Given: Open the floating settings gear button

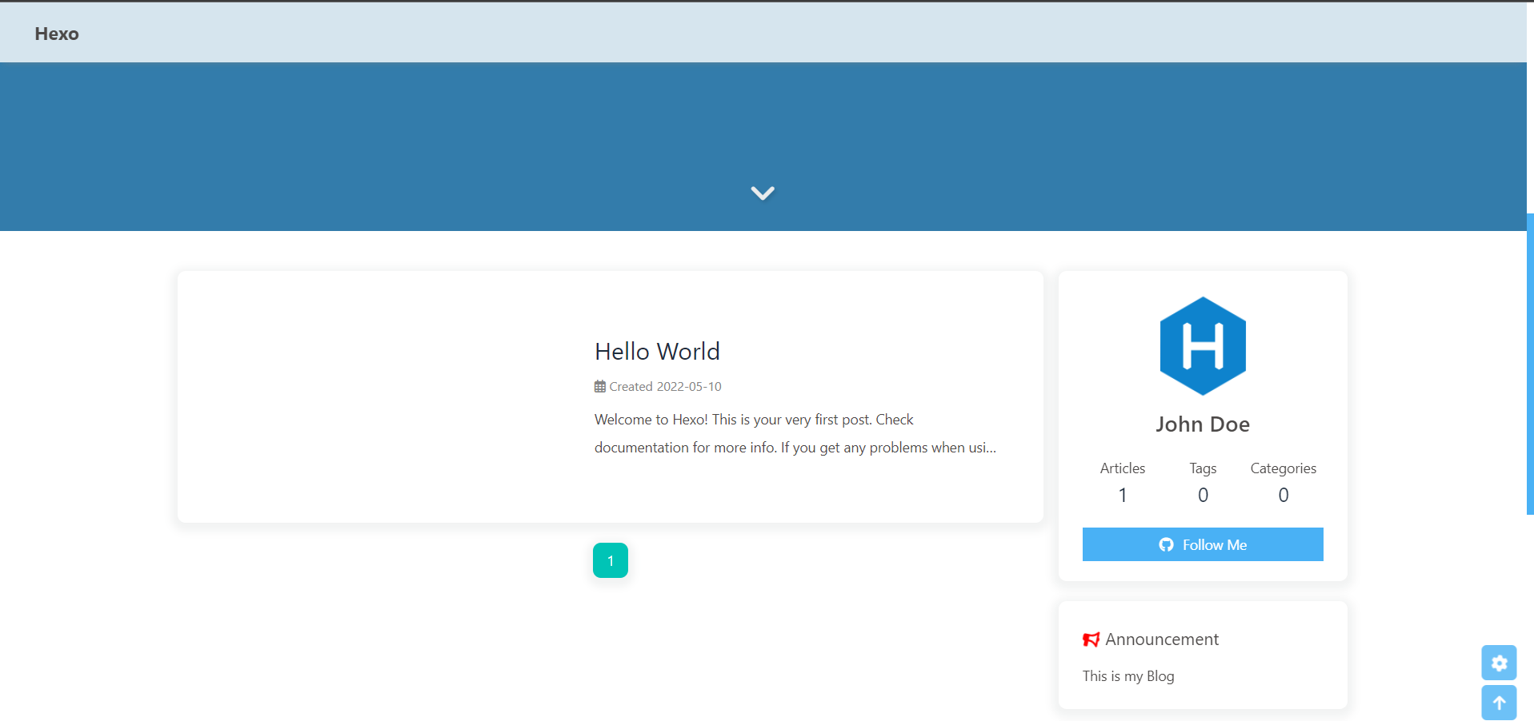Looking at the screenshot, I should point(1500,663).
